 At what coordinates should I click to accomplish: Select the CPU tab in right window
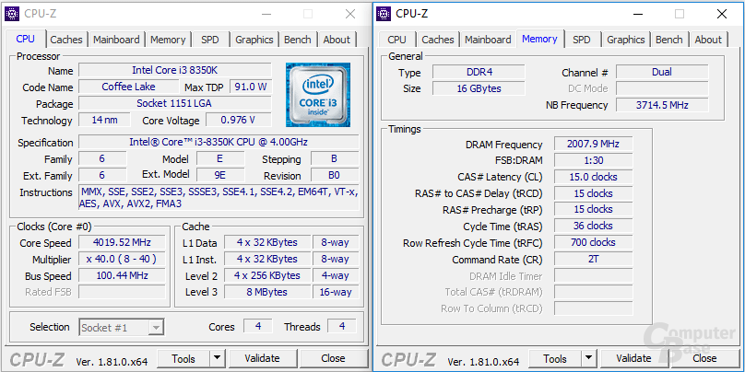(x=396, y=40)
